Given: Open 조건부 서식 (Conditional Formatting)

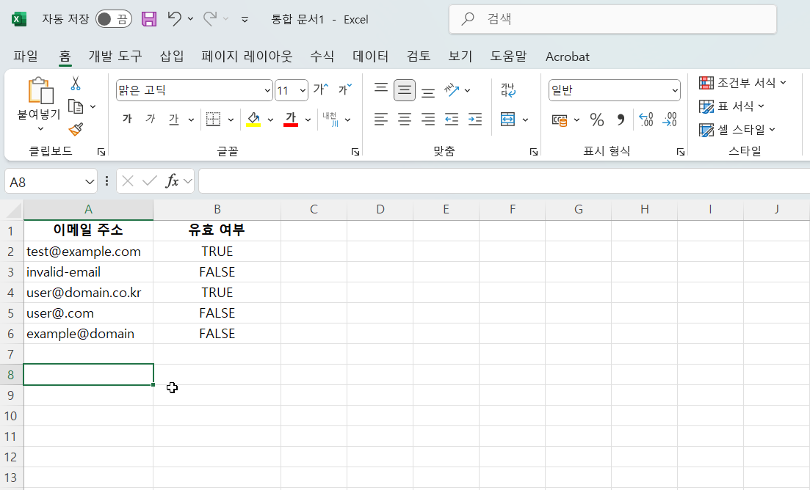Looking at the screenshot, I should 742,82.
